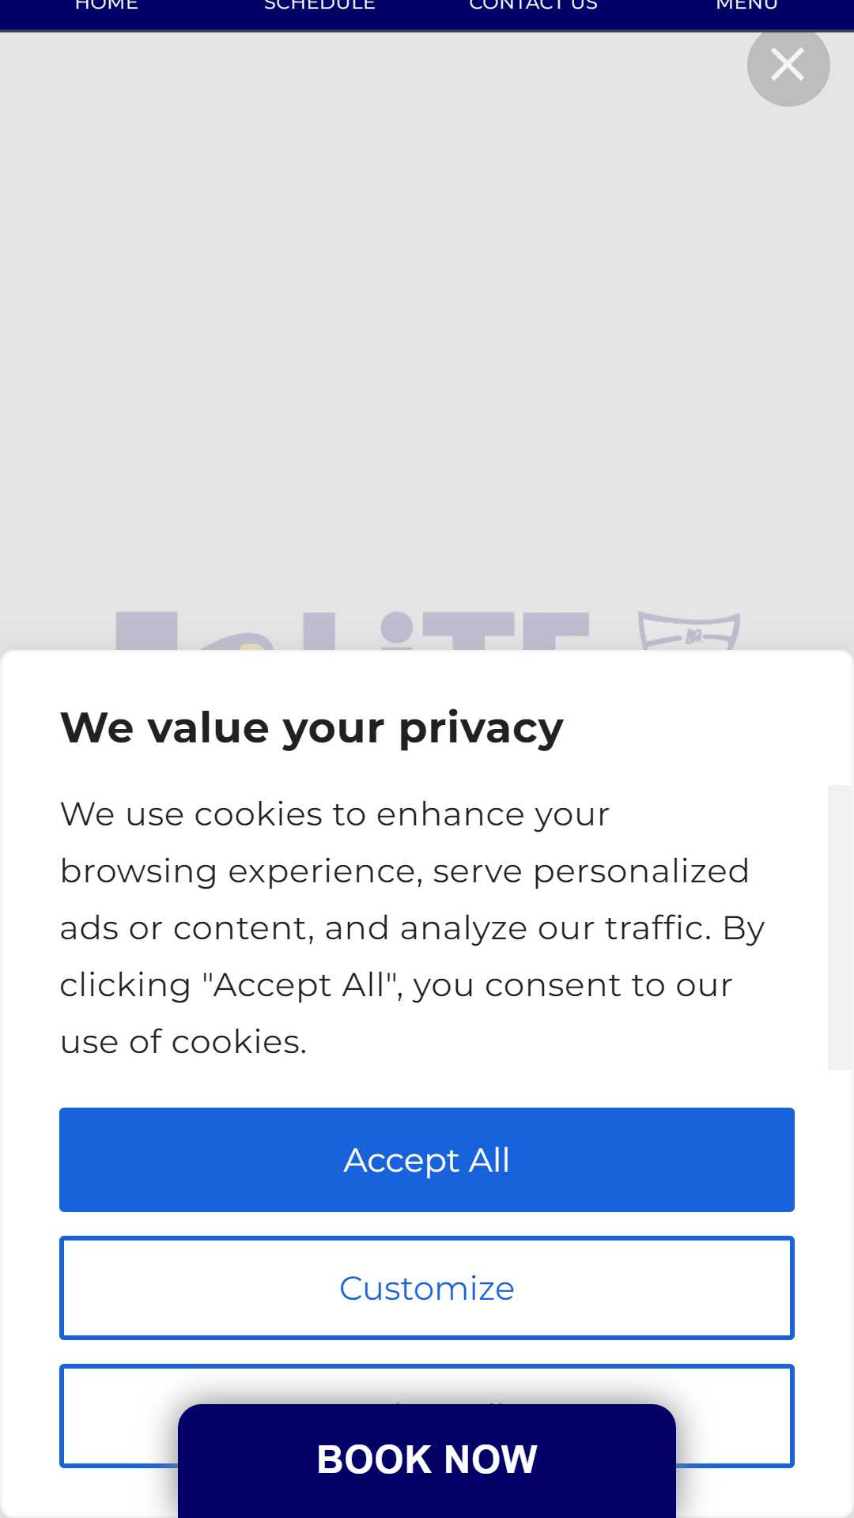Click the yellow accent in the logo
The image size is (854, 1518).
coord(251,646)
